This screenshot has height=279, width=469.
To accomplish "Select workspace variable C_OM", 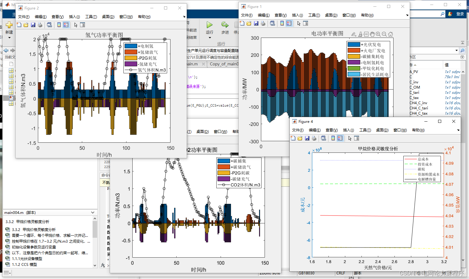I will pyautogui.click(x=415, y=87).
